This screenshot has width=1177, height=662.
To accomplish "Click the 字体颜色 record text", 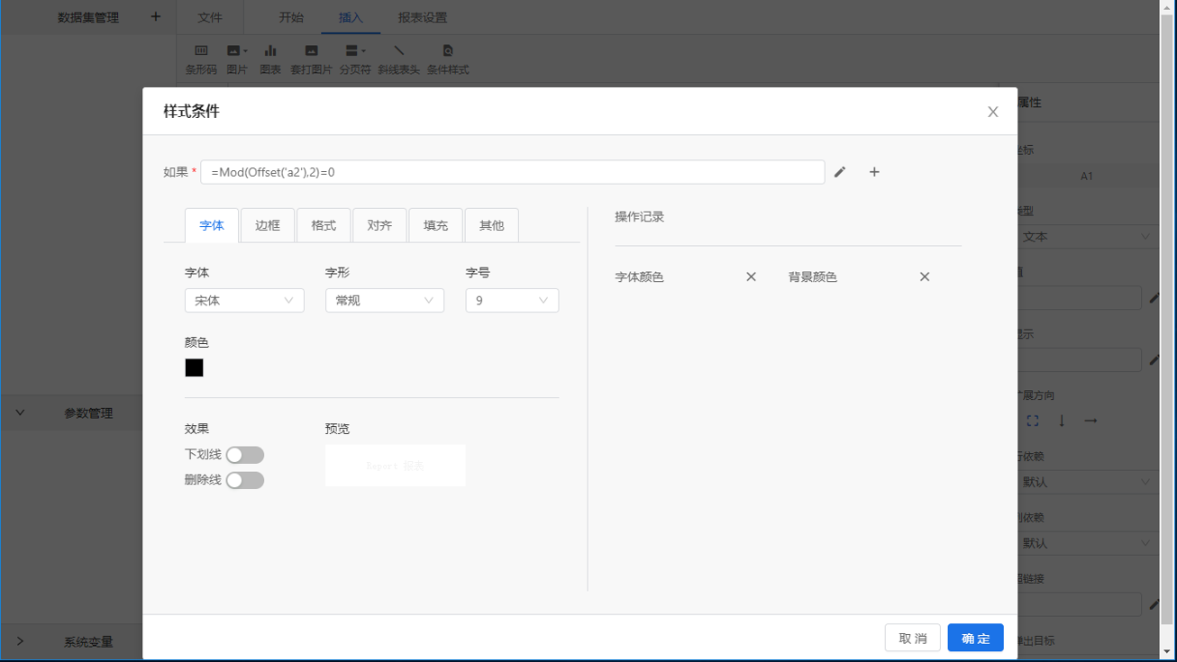I will coord(639,277).
